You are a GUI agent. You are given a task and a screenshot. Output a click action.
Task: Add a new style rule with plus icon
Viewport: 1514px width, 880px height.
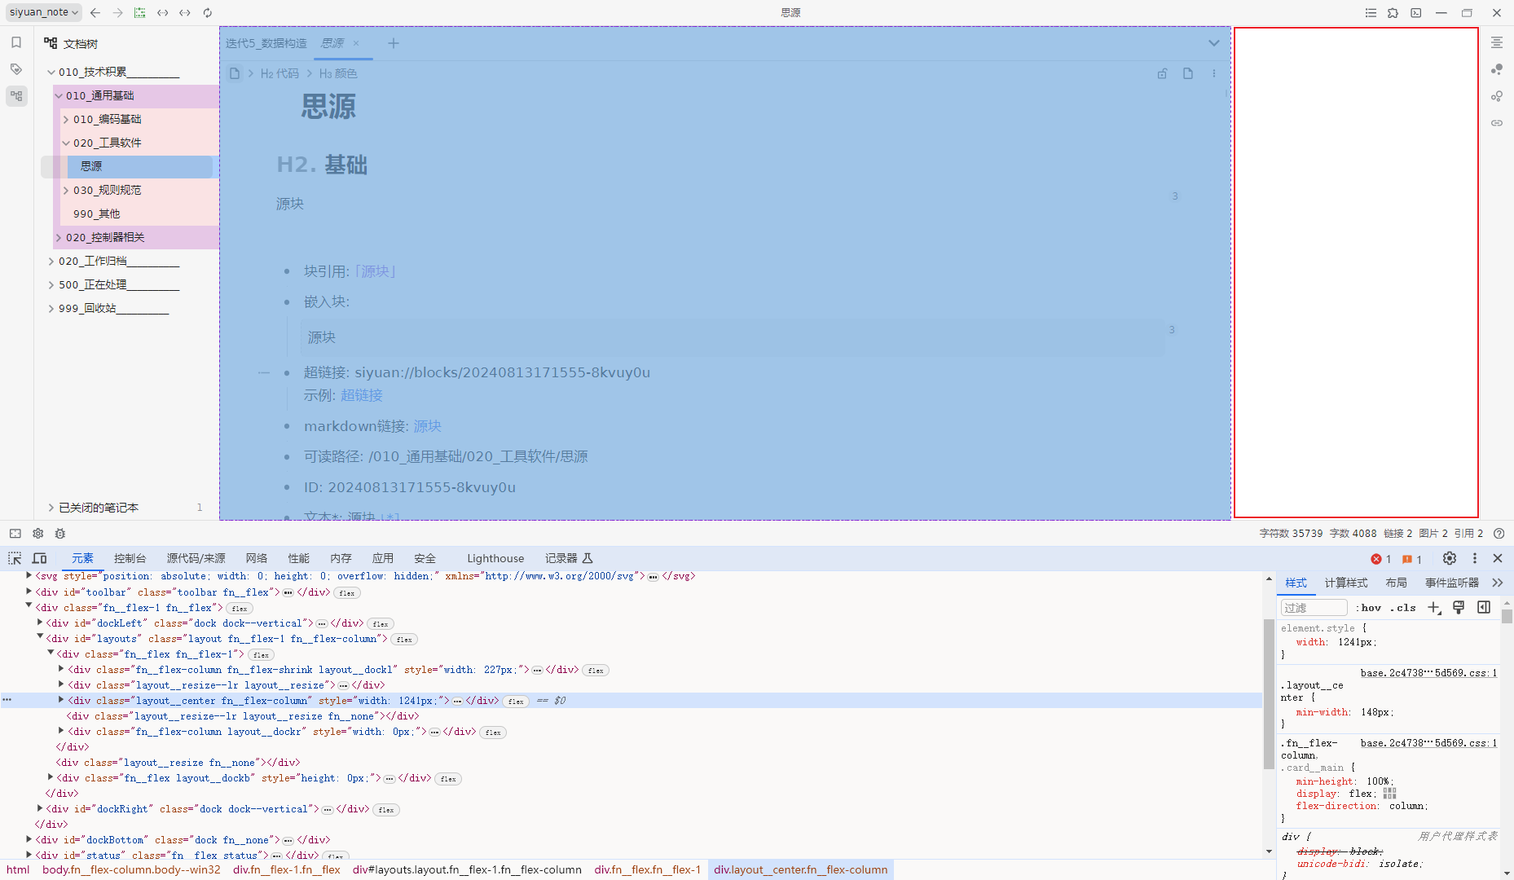point(1434,608)
